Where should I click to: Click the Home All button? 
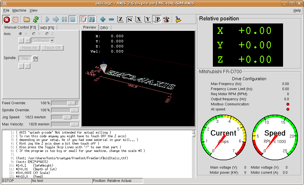(29, 48)
